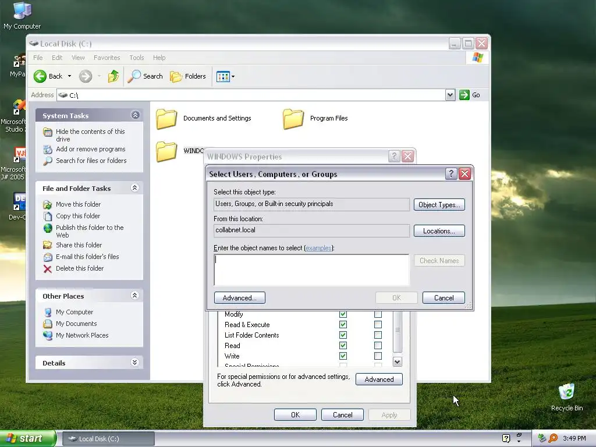Select the WINDOWS folder icon
The height and width of the screenshot is (447, 596).
coord(166,151)
